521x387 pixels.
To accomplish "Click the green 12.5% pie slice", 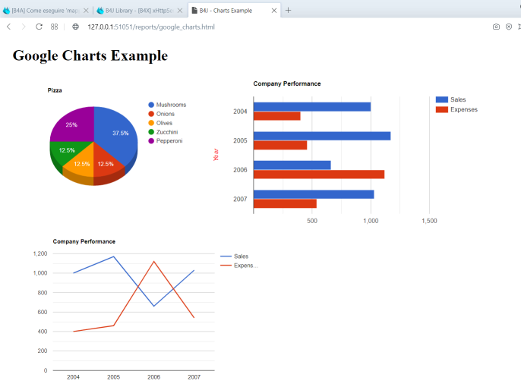I will [67, 151].
